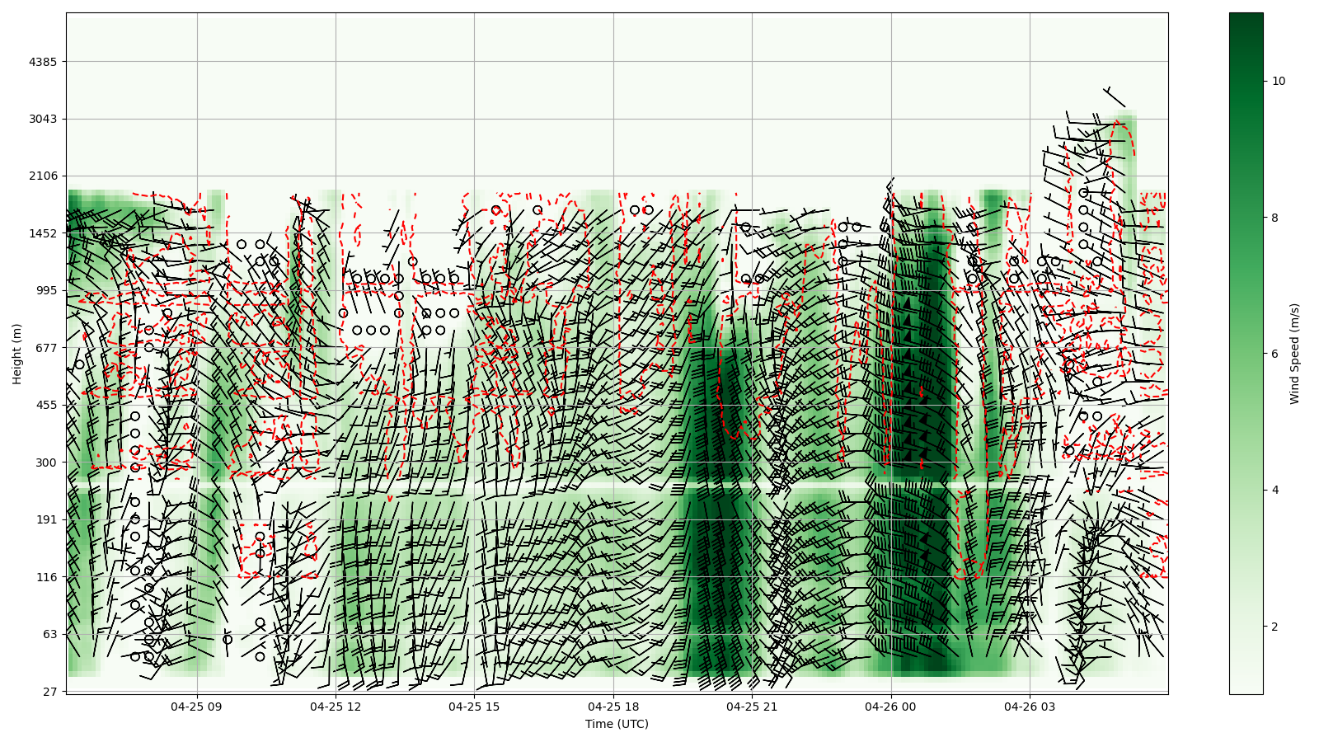The width and height of the screenshot is (1319, 742).
Task: Pick the 63 height tick label
Action: tap(49, 634)
